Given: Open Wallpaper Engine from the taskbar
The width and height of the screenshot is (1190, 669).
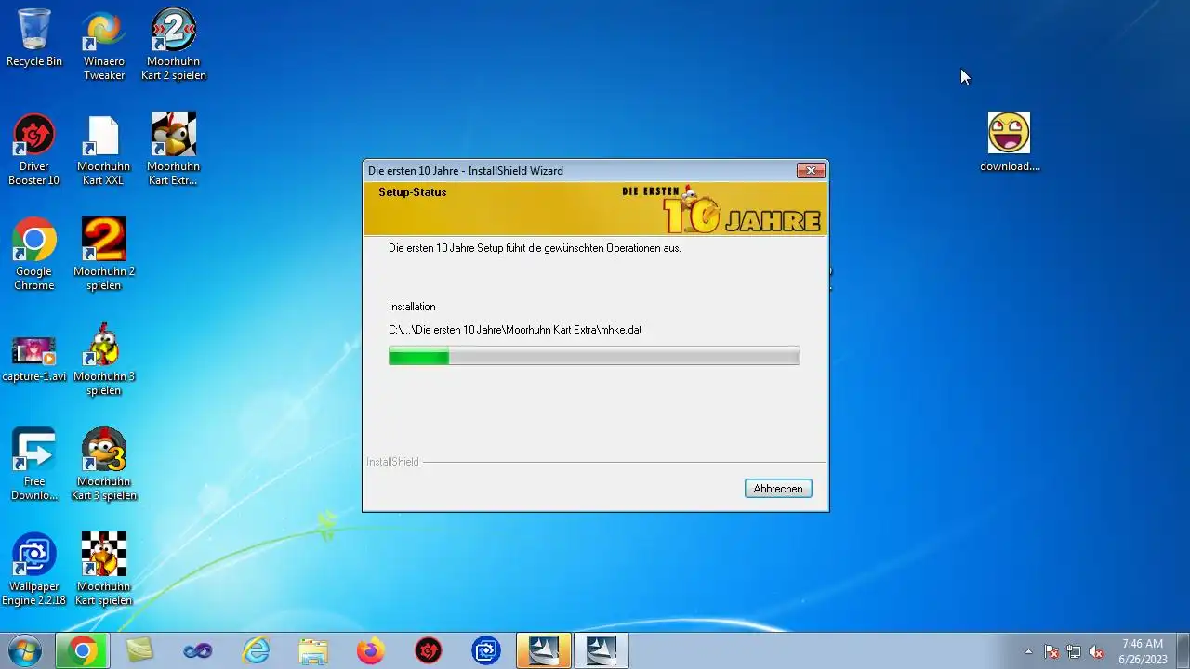Looking at the screenshot, I should click(x=485, y=651).
